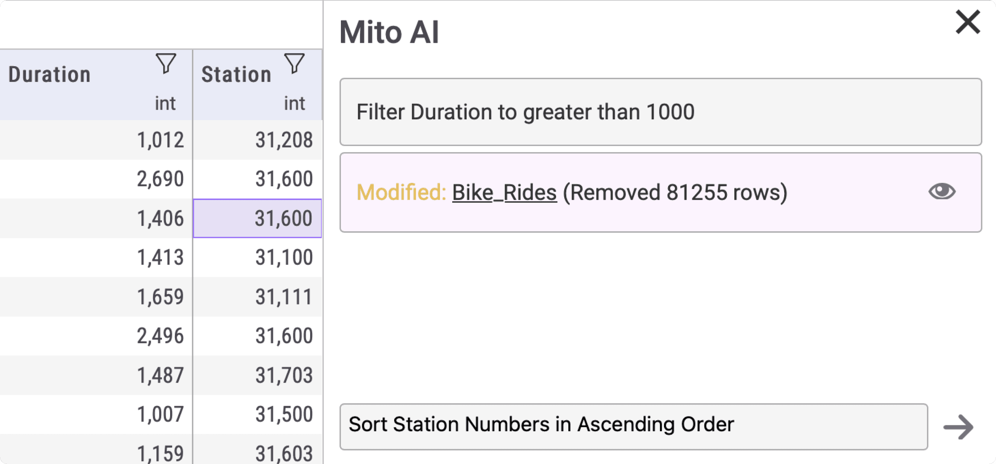
Task: Click the int type label under Station
Action: coord(294,102)
